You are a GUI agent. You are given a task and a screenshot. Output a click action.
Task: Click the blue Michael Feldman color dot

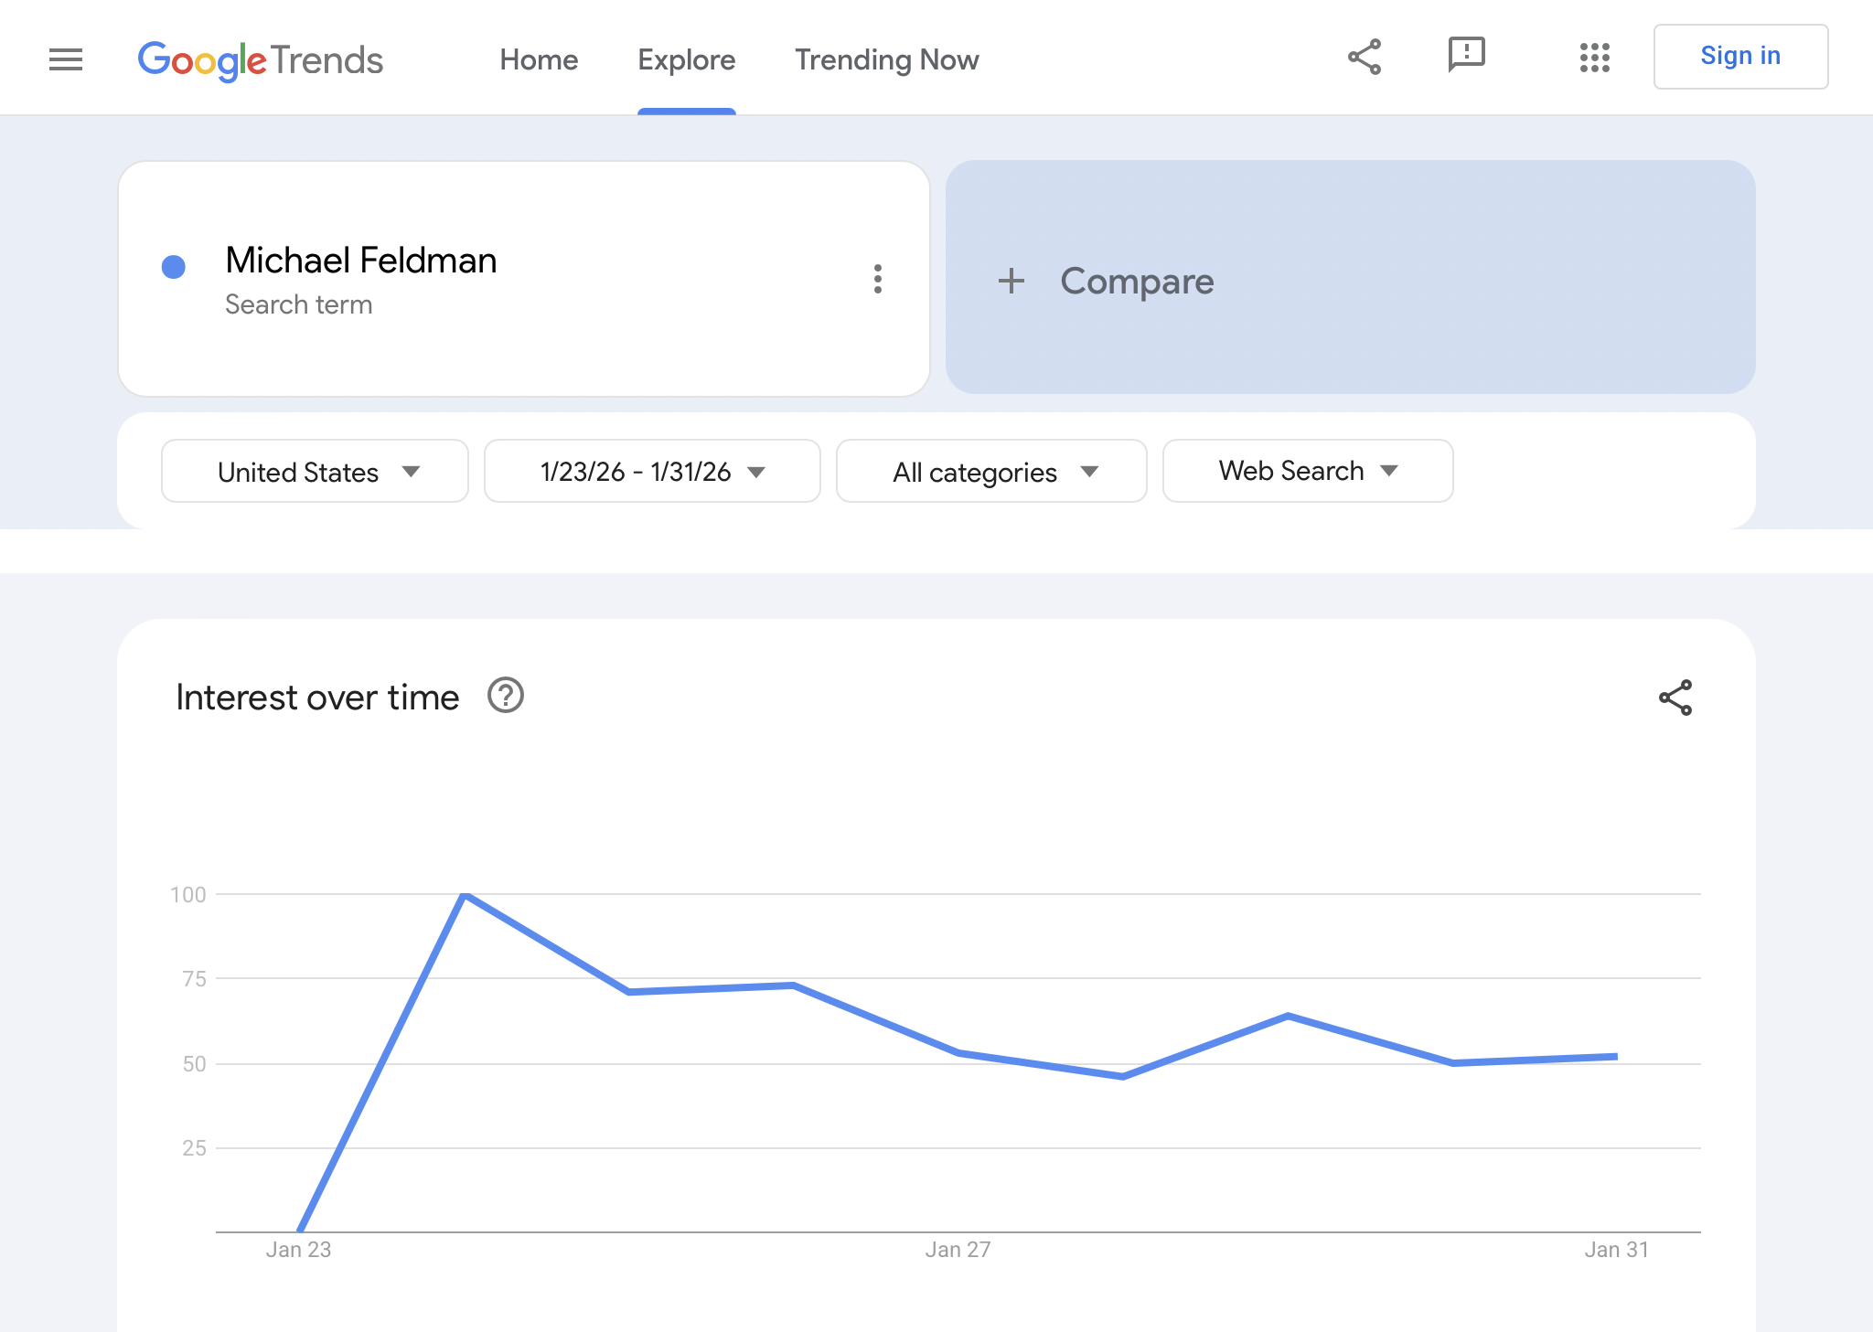coord(174,267)
